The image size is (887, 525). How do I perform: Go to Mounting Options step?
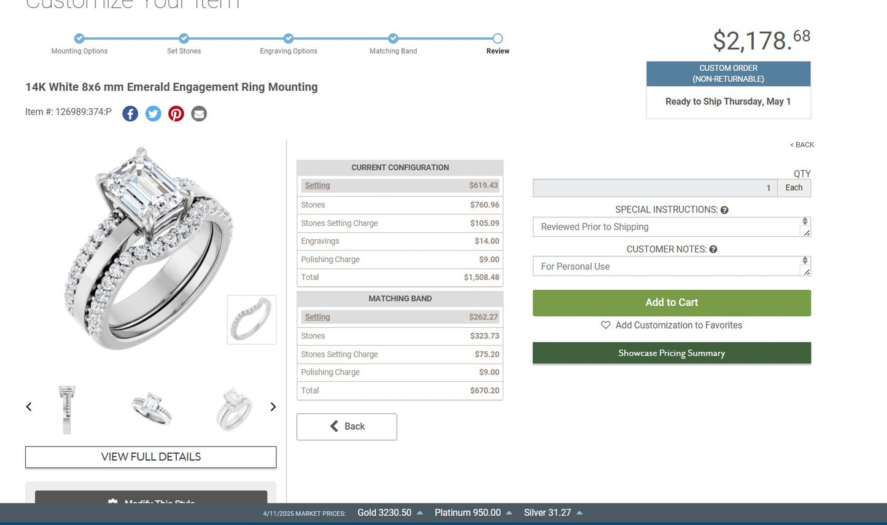tap(79, 39)
